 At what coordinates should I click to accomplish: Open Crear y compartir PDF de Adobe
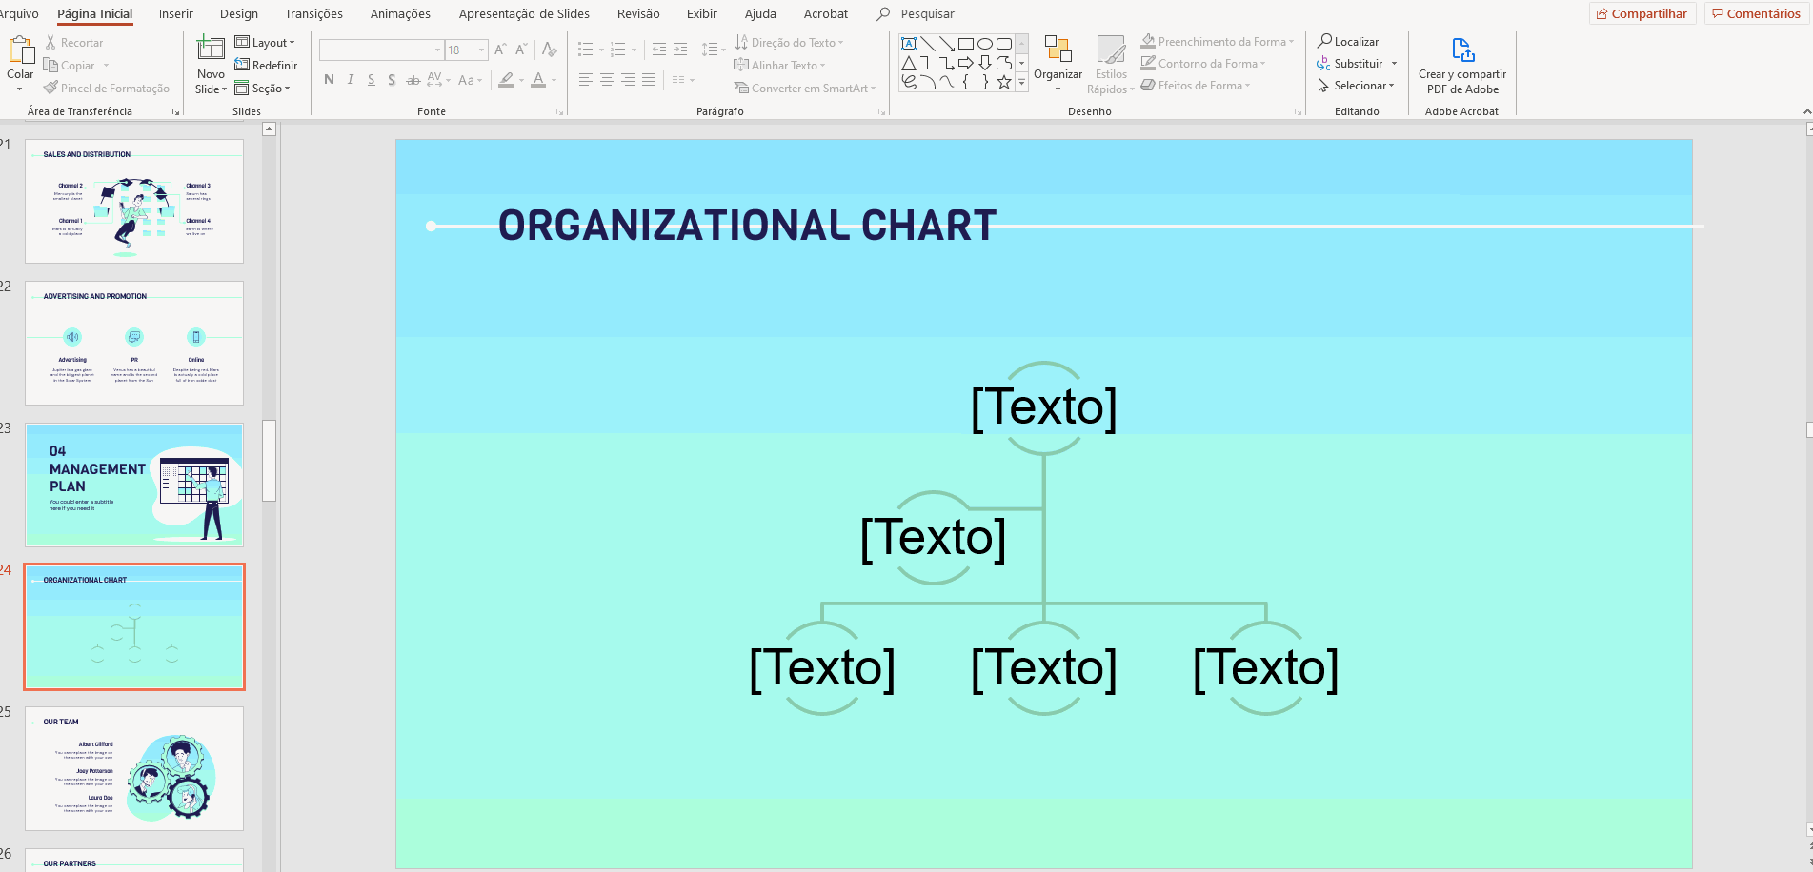tap(1461, 65)
